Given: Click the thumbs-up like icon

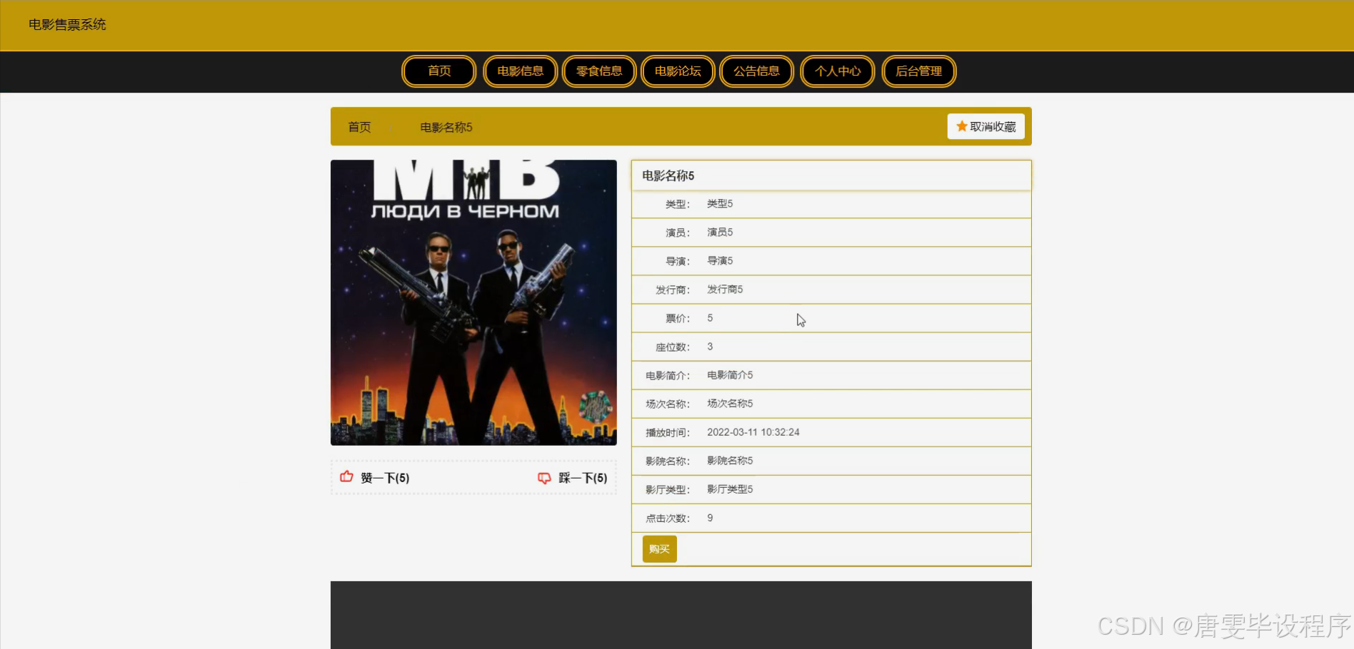Looking at the screenshot, I should tap(346, 477).
